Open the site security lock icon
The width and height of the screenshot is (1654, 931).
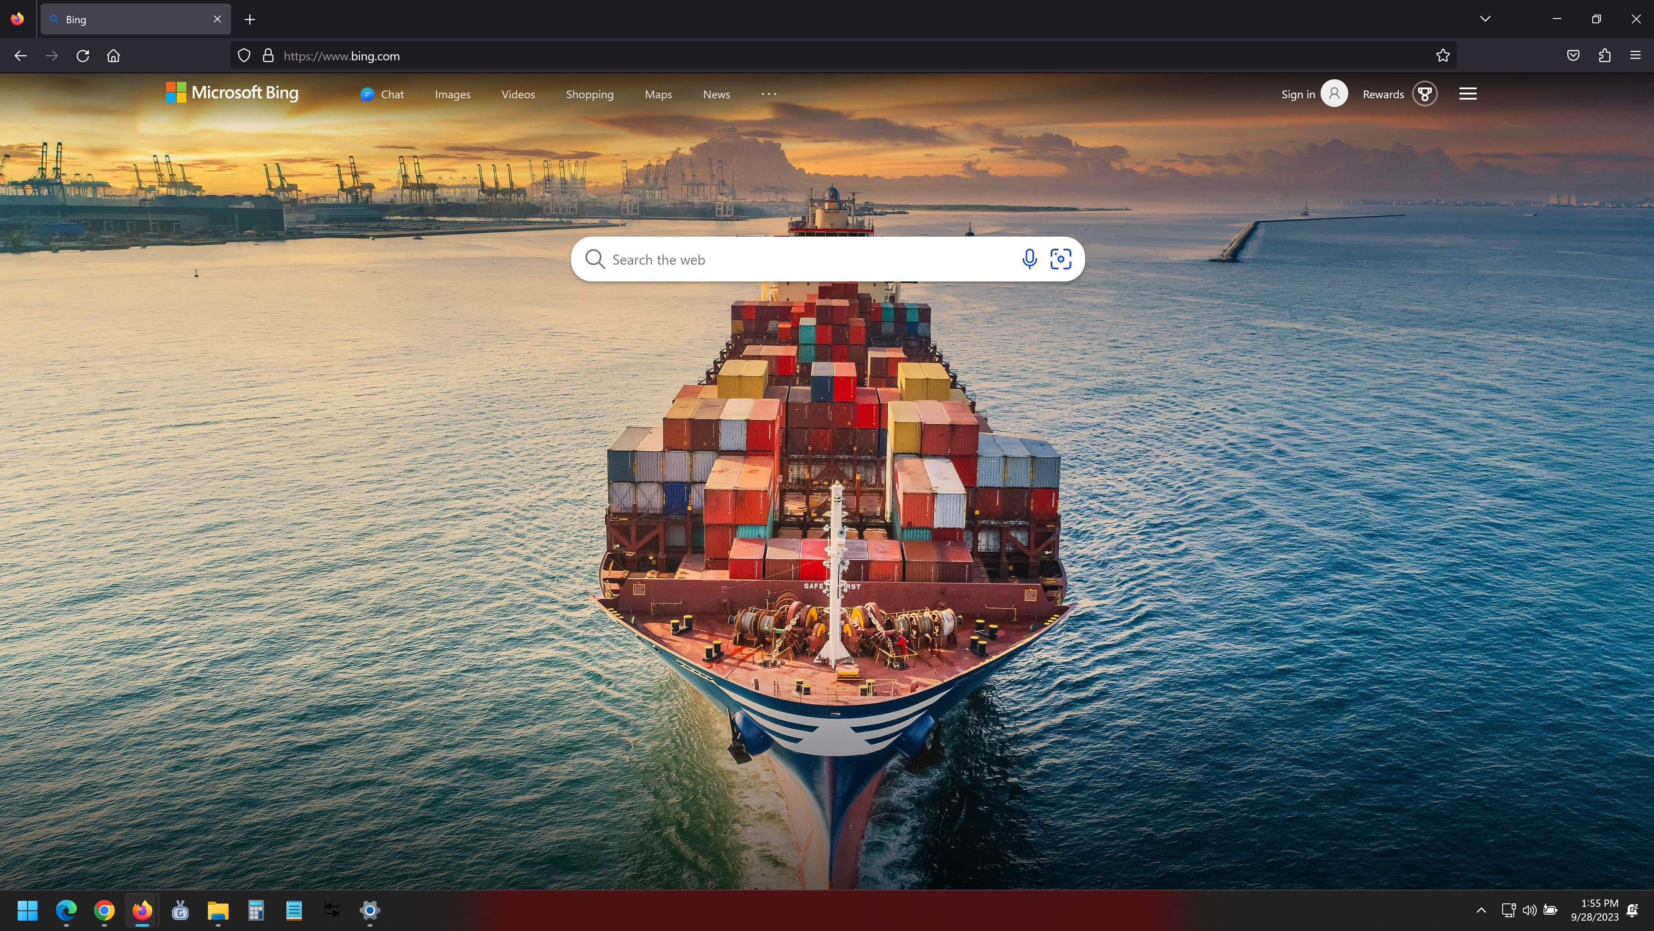(268, 56)
